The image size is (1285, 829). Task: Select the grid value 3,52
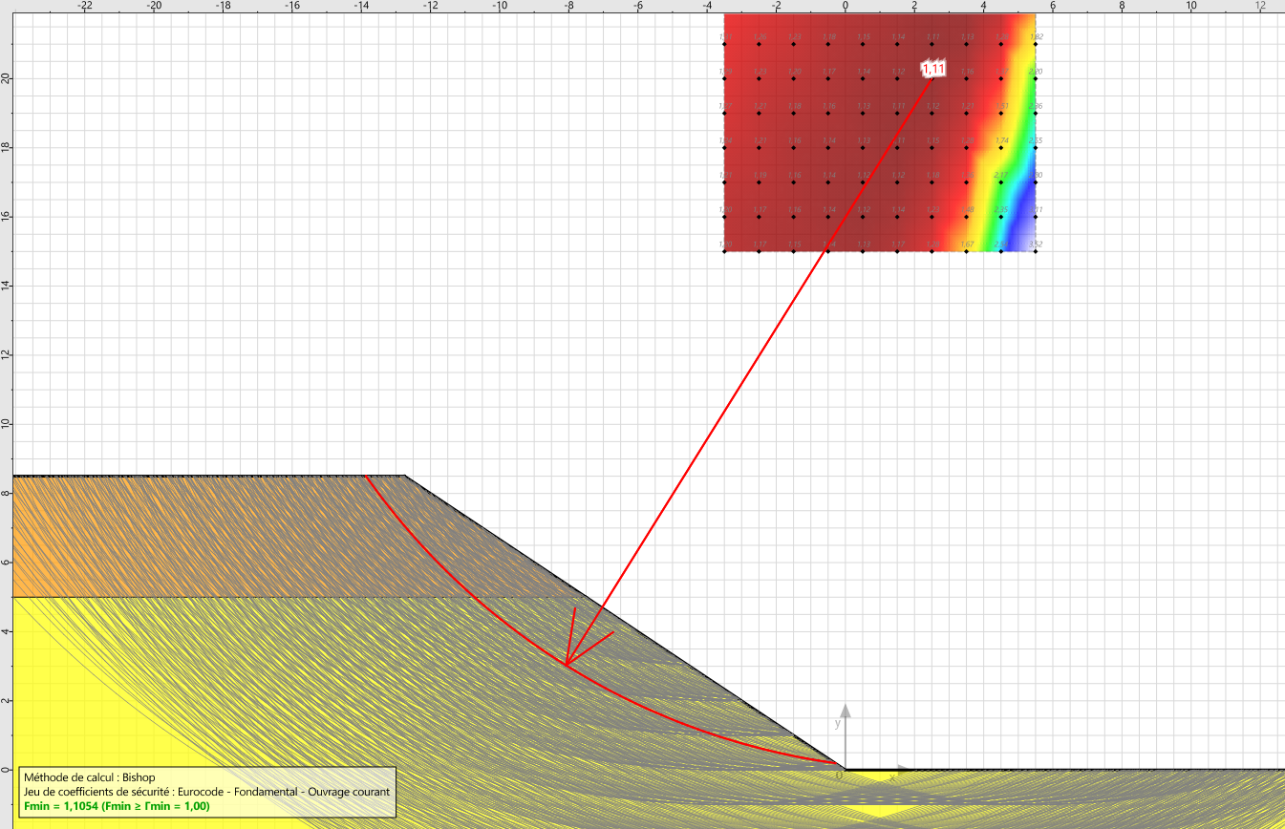1037,244
